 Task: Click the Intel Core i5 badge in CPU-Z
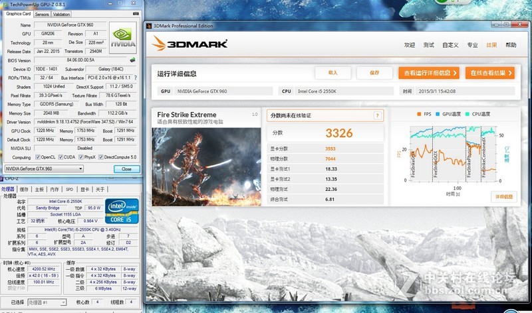click(x=122, y=211)
